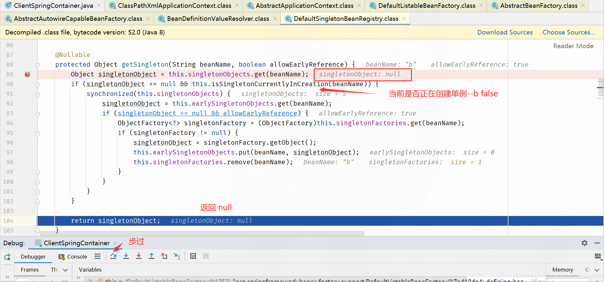This screenshot has width=604, height=282.
Task: Close the BeanDefinitionValueResolver.class tab
Action: [275, 19]
